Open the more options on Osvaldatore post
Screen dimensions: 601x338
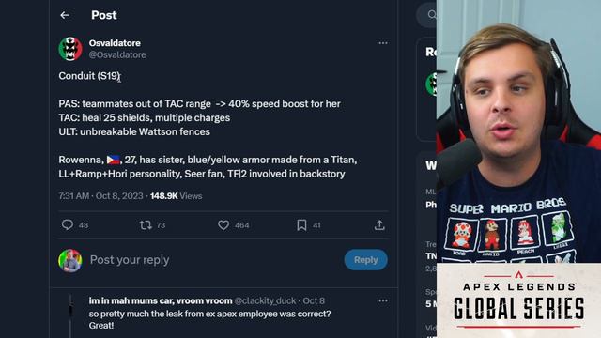[383, 43]
